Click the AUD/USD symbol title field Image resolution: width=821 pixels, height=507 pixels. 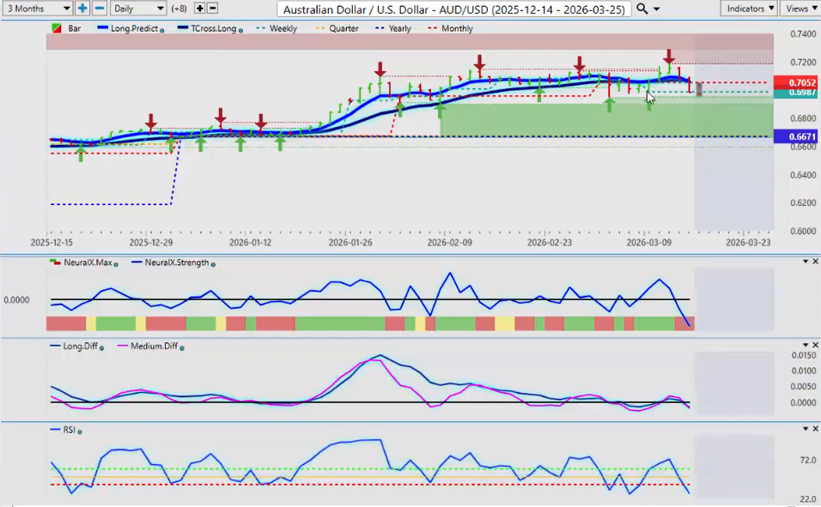[454, 9]
